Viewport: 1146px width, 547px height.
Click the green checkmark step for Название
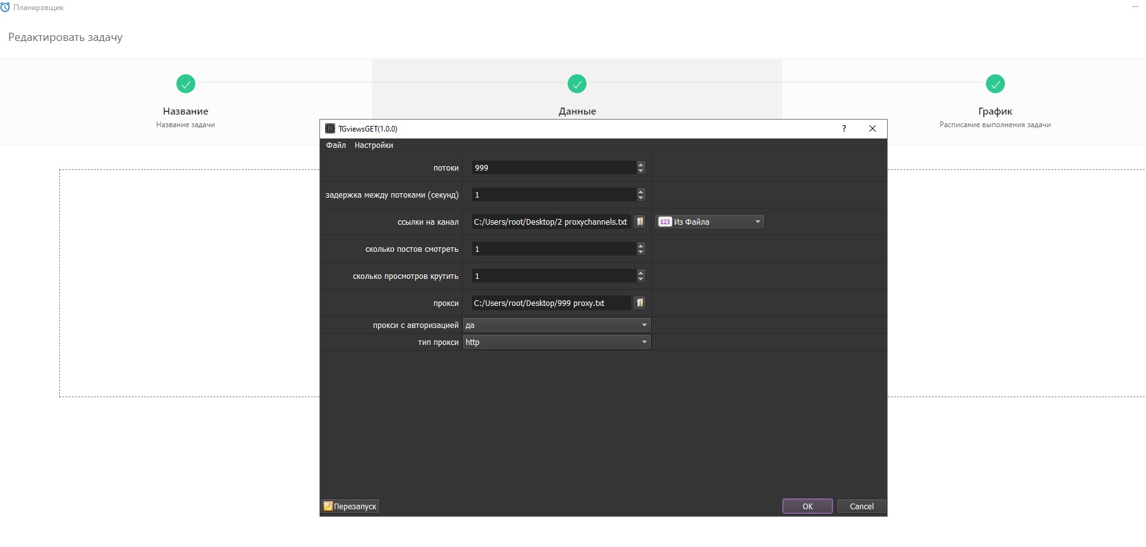tap(186, 84)
